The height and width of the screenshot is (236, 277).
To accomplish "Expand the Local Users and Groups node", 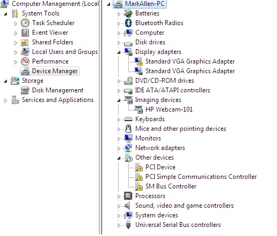I will (x=16, y=52).
